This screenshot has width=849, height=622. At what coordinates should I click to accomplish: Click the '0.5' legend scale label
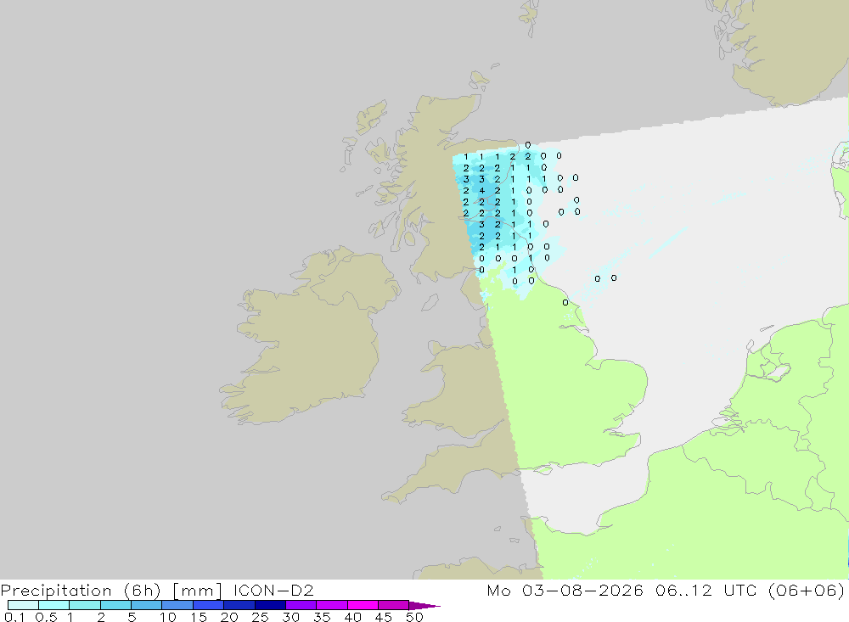pyautogui.click(x=46, y=617)
